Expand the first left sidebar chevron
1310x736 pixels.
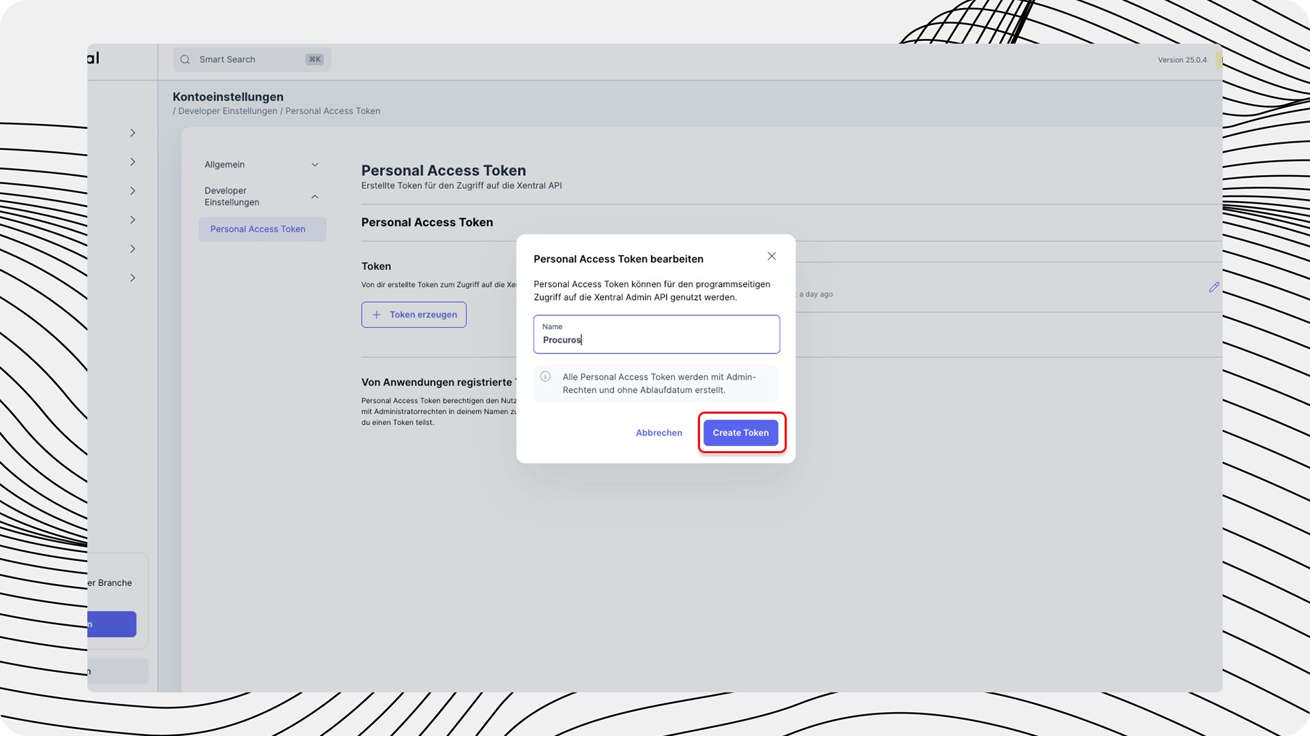coord(132,133)
